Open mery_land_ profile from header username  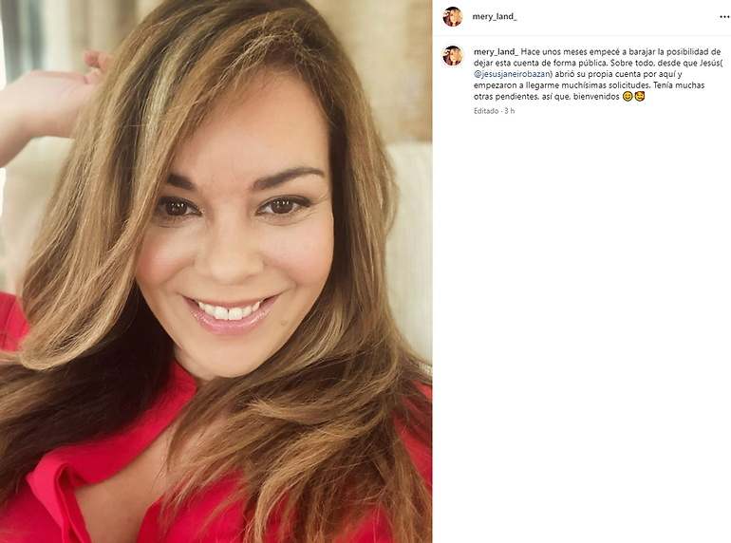click(x=495, y=17)
